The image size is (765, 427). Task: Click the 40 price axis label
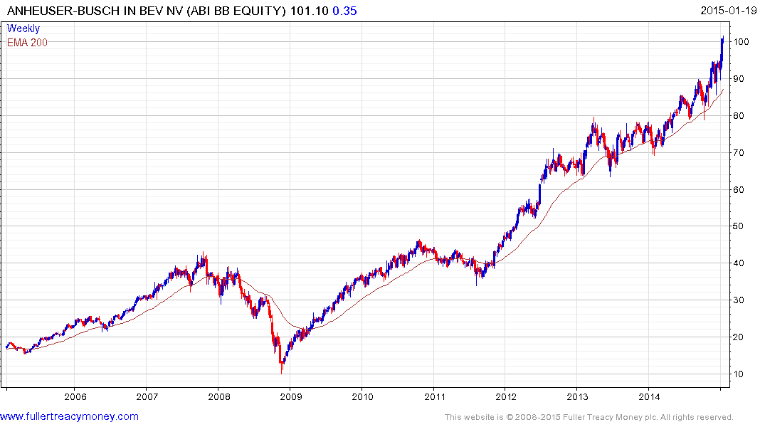point(739,263)
